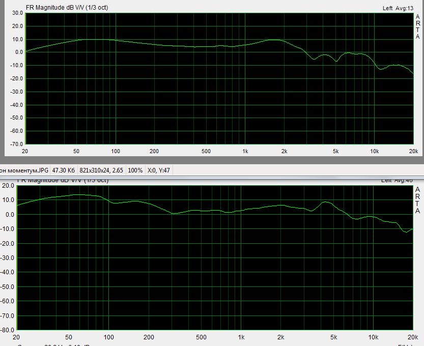Image resolution: width=424 pixels, height=346 pixels.
Task: Select the -20.0 dB label on top graph axis
Action: point(16,78)
